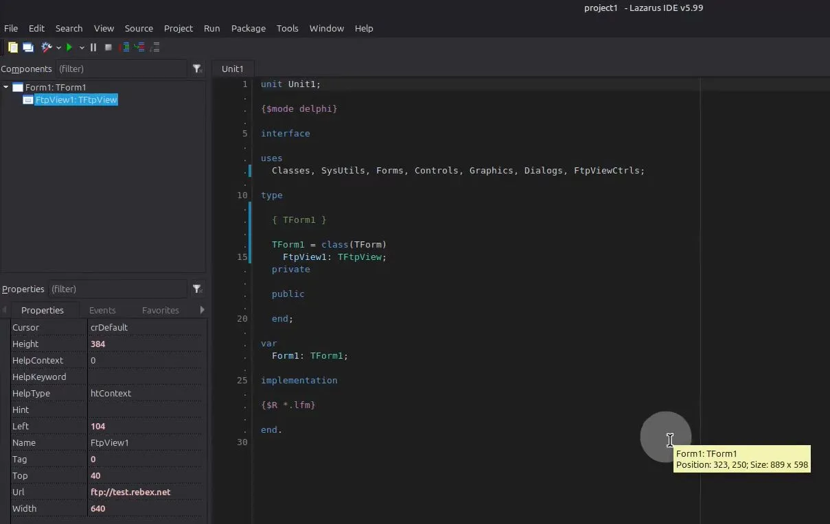Open the Project menu
The image size is (830, 524).
click(178, 28)
